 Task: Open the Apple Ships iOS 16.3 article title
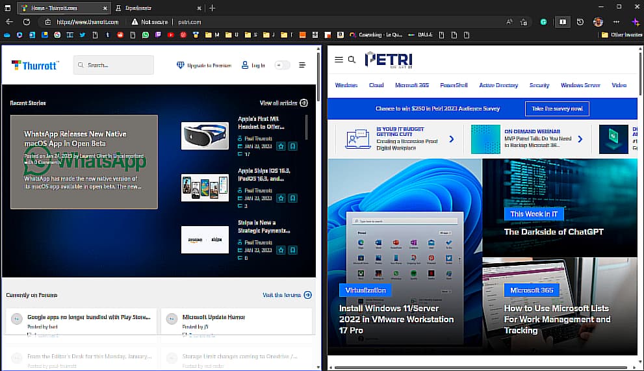(264, 175)
